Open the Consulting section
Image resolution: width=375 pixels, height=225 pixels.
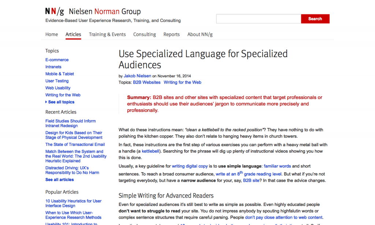click(x=144, y=34)
